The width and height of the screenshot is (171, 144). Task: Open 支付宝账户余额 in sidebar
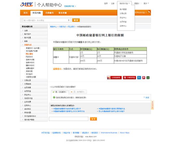click(32, 51)
